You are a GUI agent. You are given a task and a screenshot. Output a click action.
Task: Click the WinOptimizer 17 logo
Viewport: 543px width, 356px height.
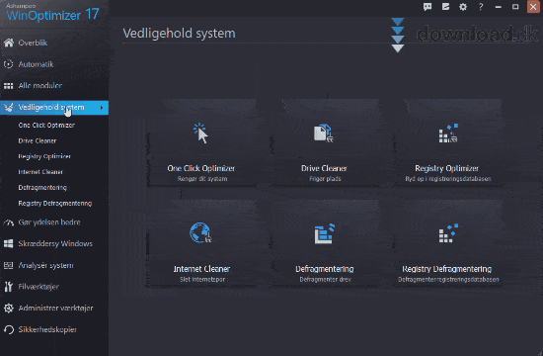click(x=52, y=13)
